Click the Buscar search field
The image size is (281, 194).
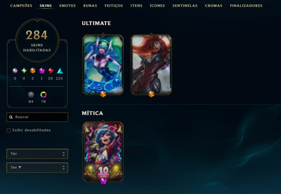(37, 117)
